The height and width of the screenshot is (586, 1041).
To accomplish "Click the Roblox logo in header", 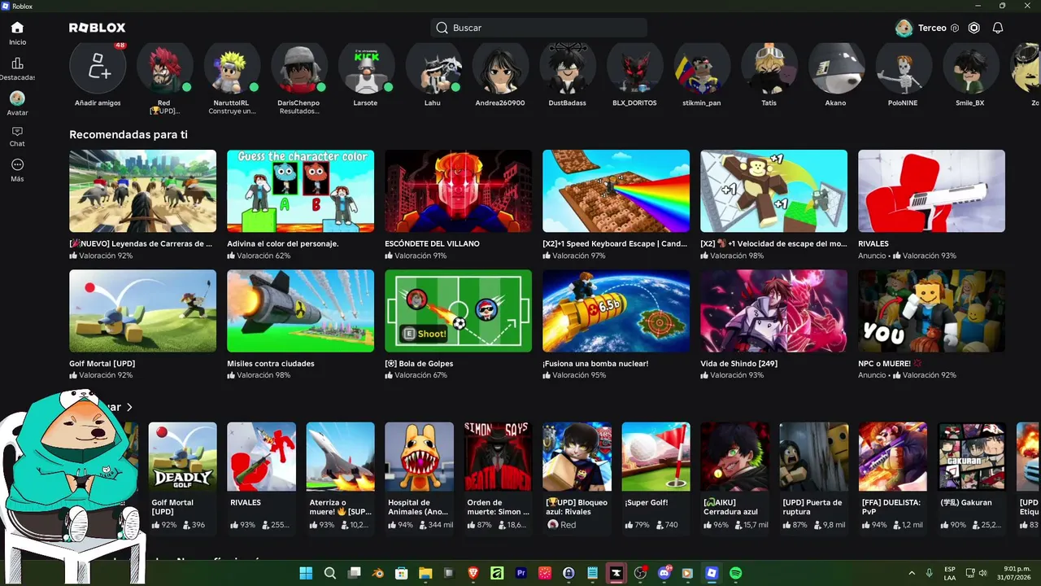I will pyautogui.click(x=98, y=28).
